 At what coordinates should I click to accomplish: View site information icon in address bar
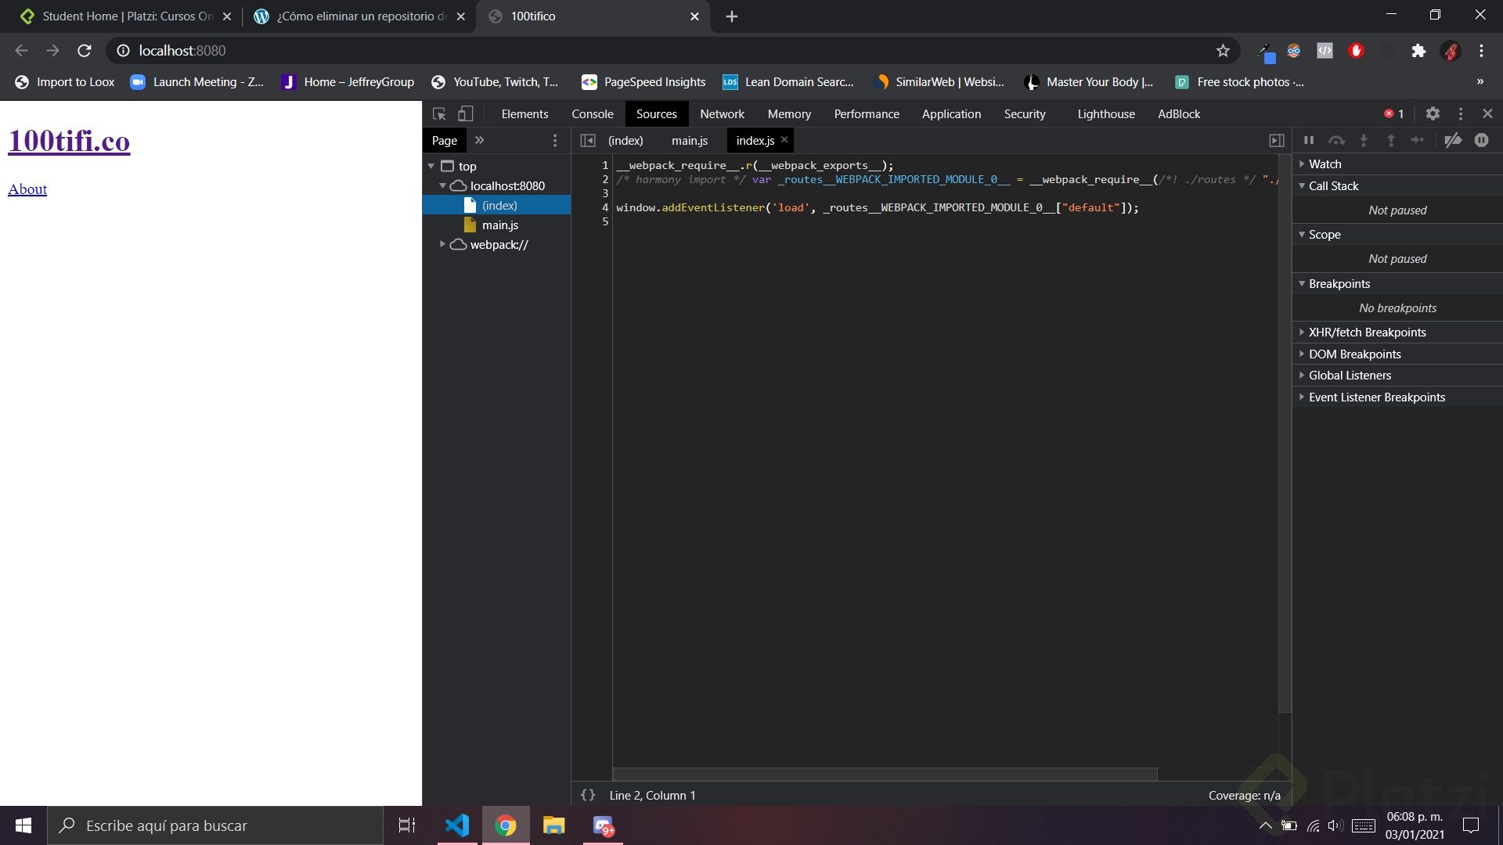click(123, 51)
